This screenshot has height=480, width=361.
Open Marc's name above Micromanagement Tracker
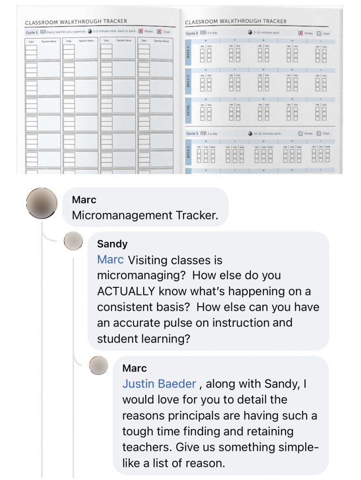[x=84, y=200]
